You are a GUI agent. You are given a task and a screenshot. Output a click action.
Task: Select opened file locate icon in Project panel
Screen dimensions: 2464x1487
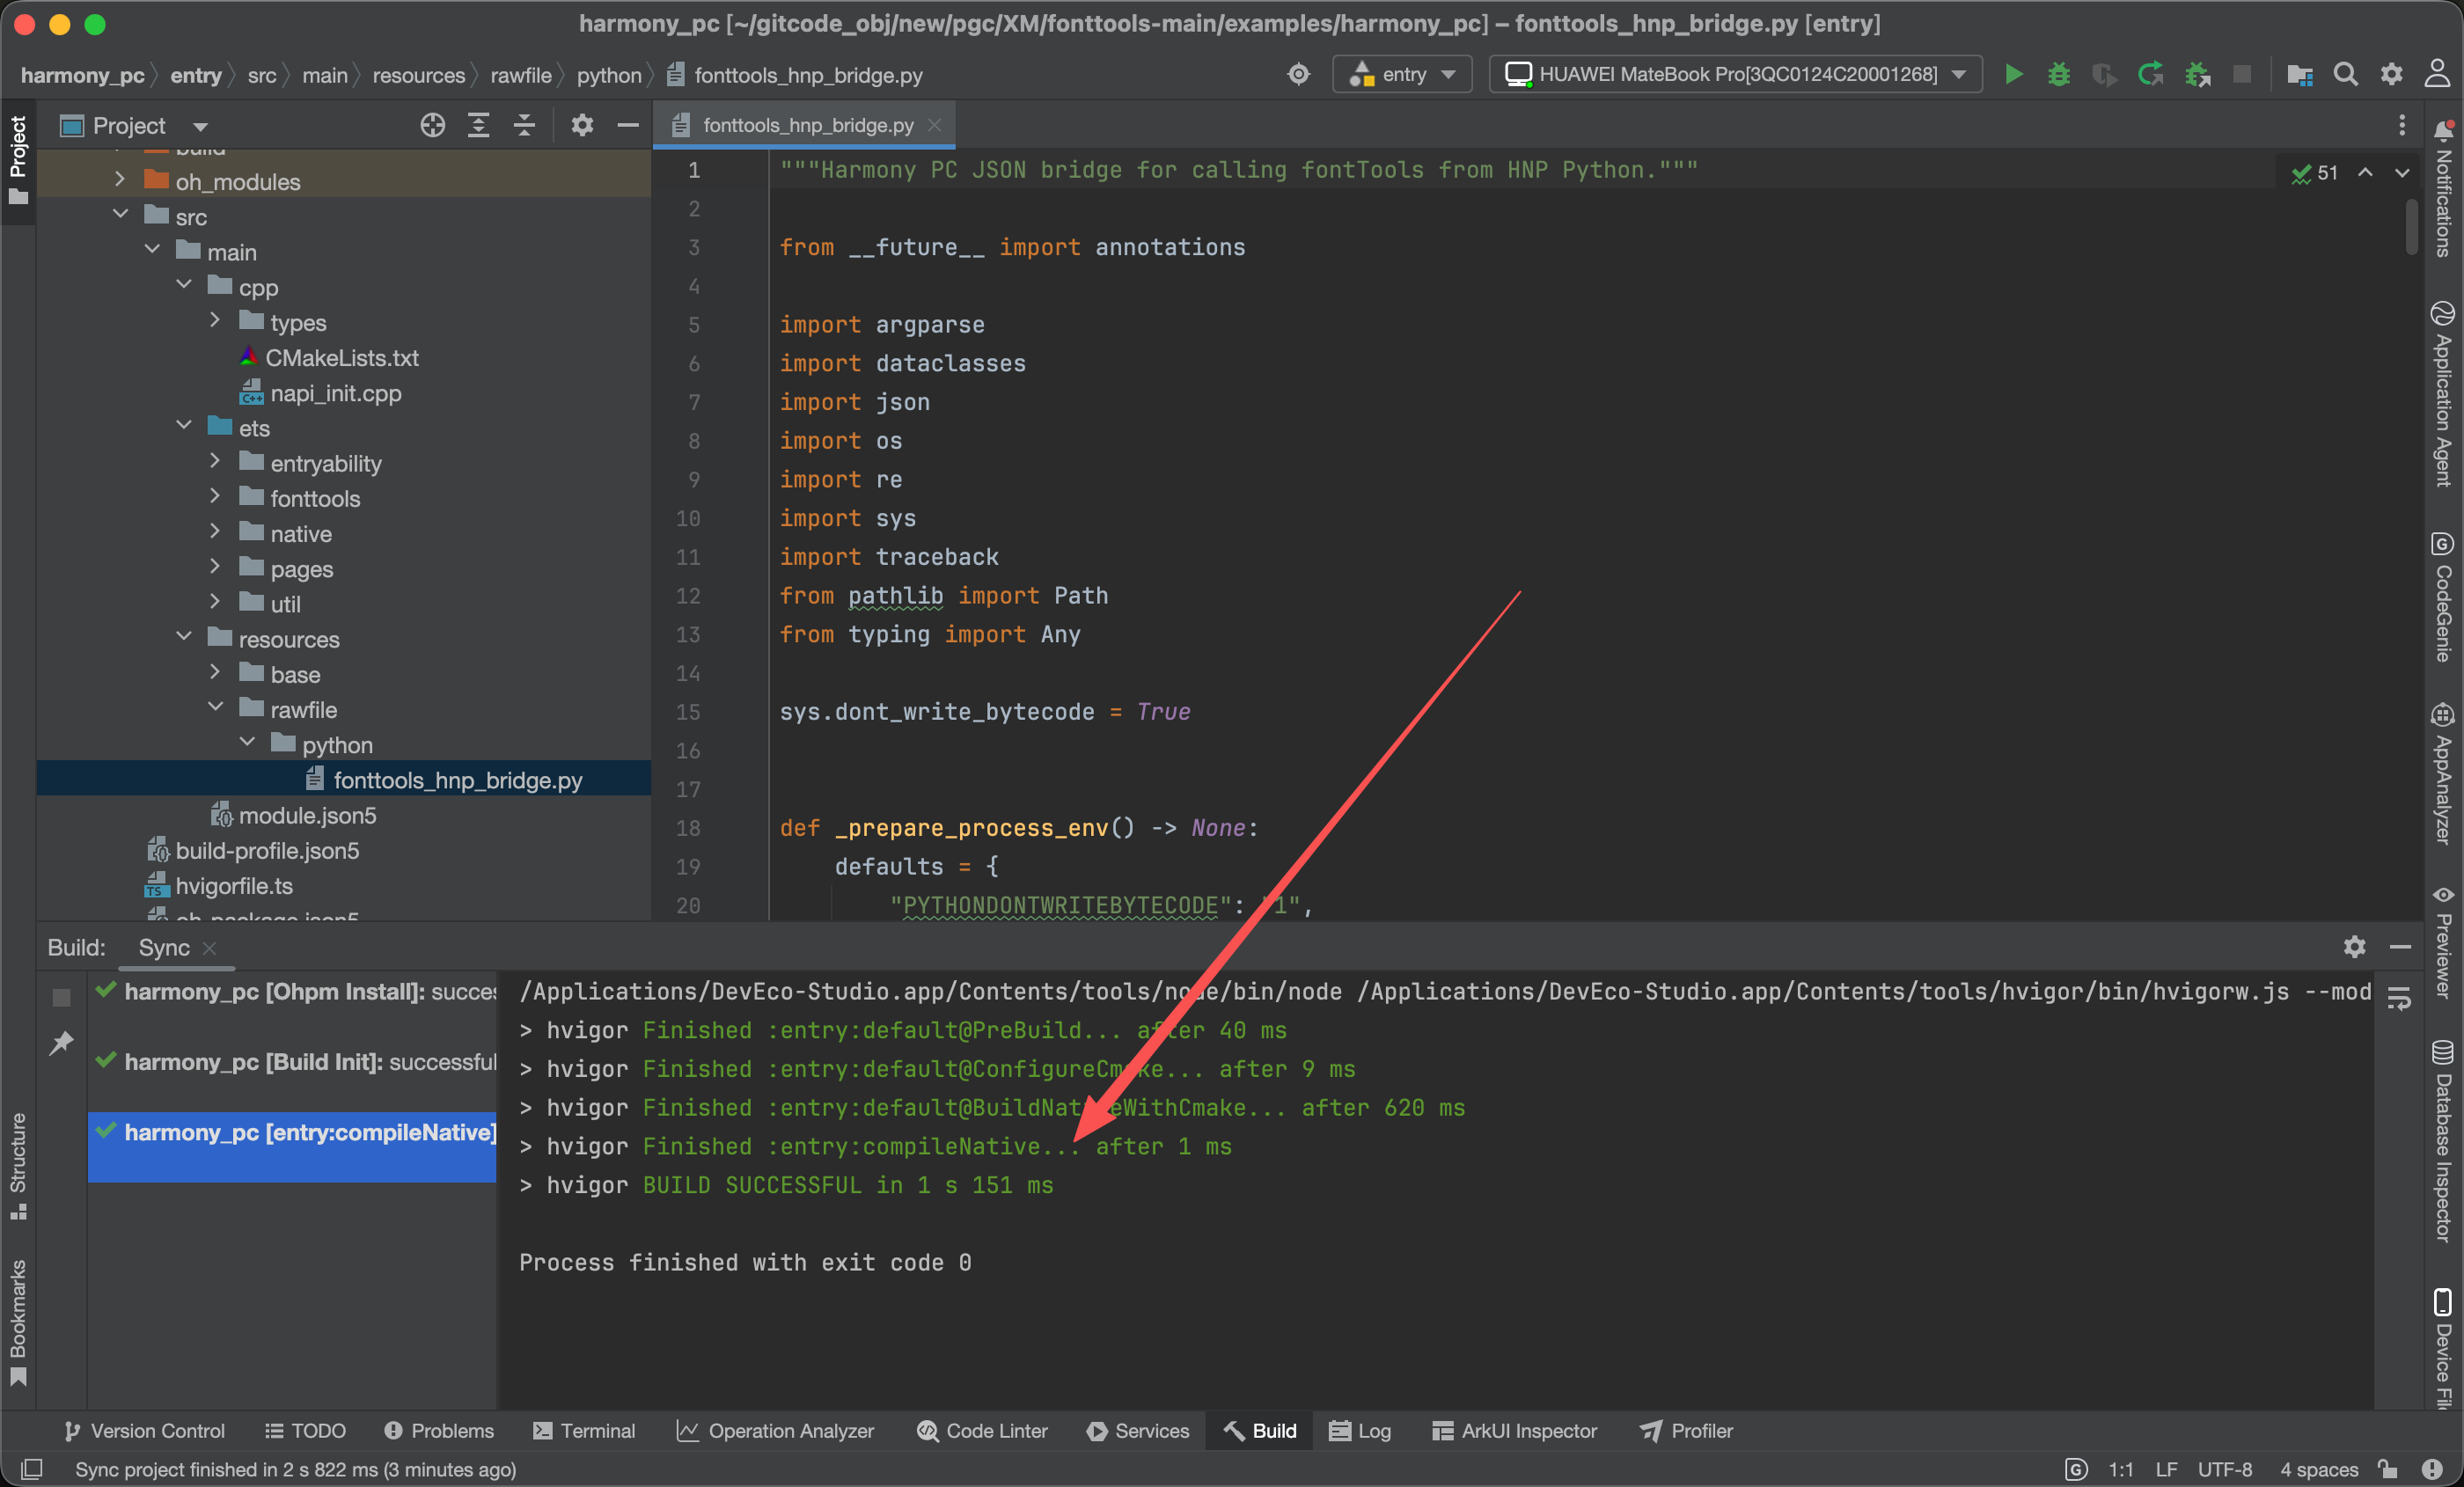tap(432, 125)
